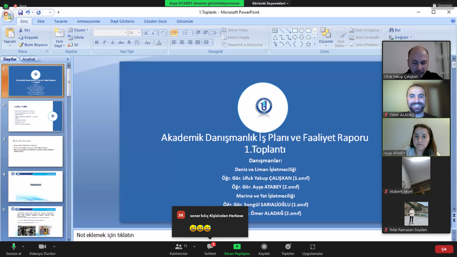Click the Ufuk Yakup Çalışkan video tile
This screenshot has width=457, height=257.
click(416, 61)
